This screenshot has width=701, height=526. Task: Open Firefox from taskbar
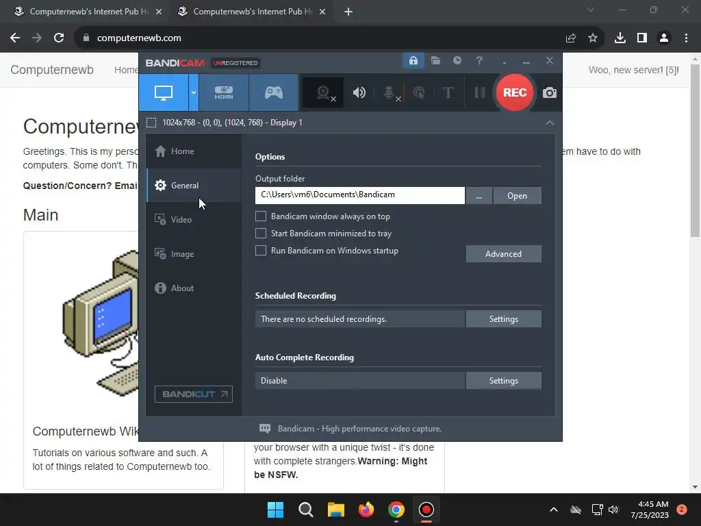tap(366, 510)
